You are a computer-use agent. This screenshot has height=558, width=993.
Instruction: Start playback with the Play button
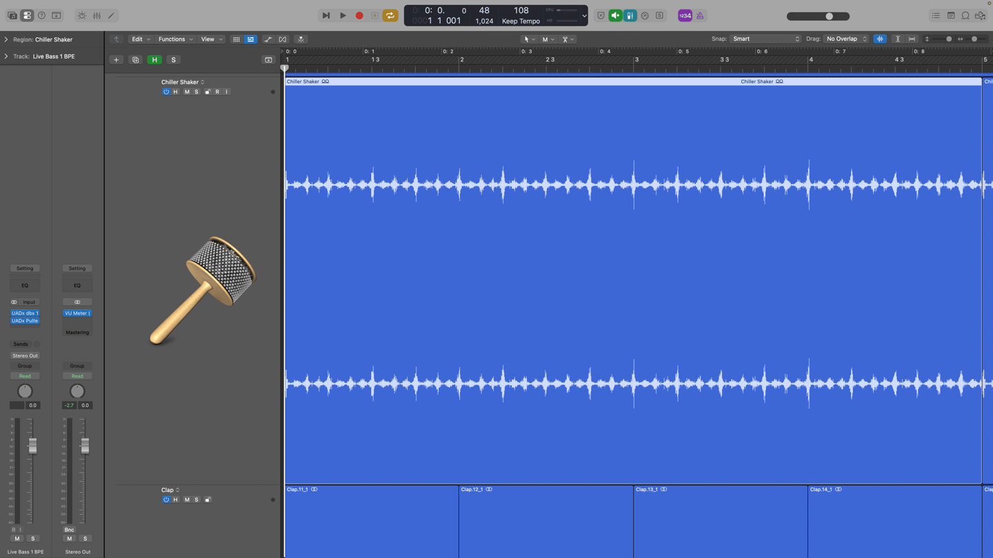(343, 15)
